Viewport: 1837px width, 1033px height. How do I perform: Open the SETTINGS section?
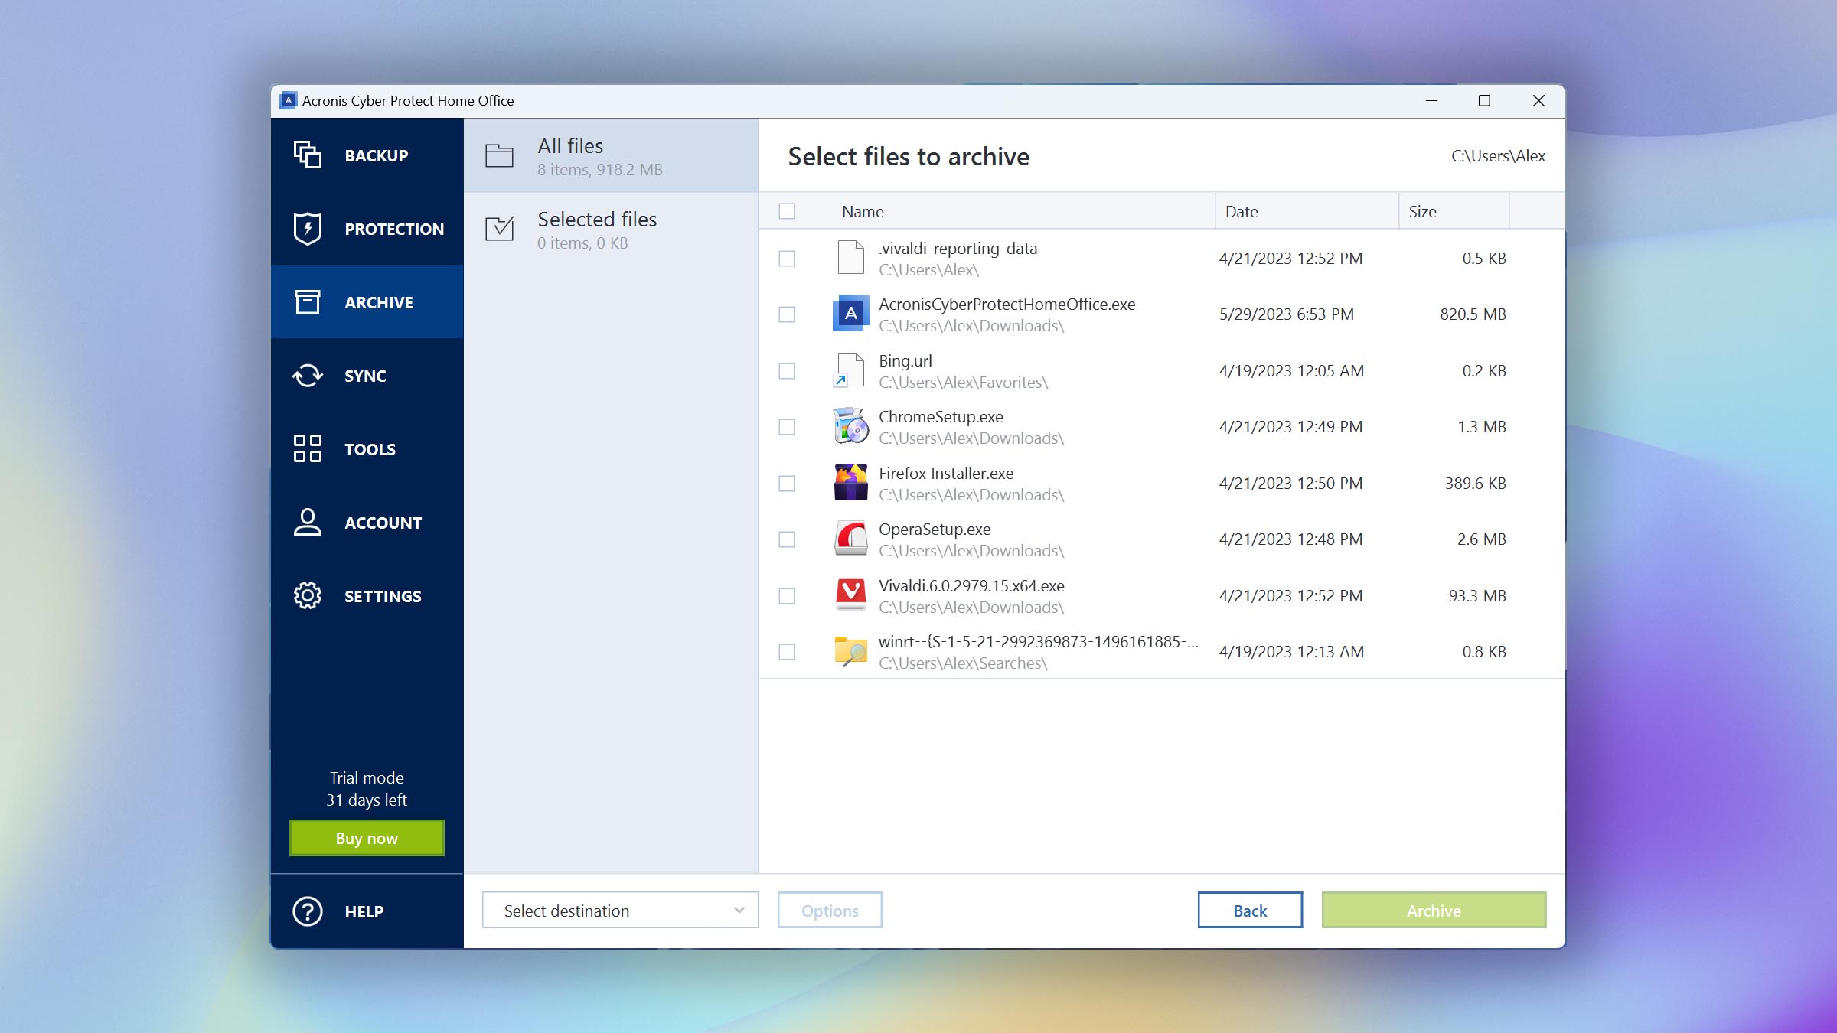pos(367,595)
